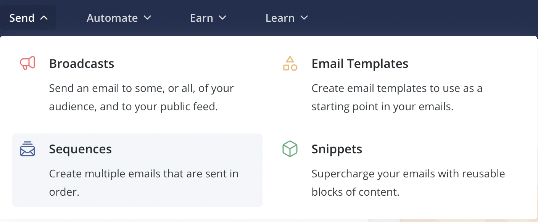The height and width of the screenshot is (222, 538).
Task: Click the Send navigation label
Action: [22, 18]
